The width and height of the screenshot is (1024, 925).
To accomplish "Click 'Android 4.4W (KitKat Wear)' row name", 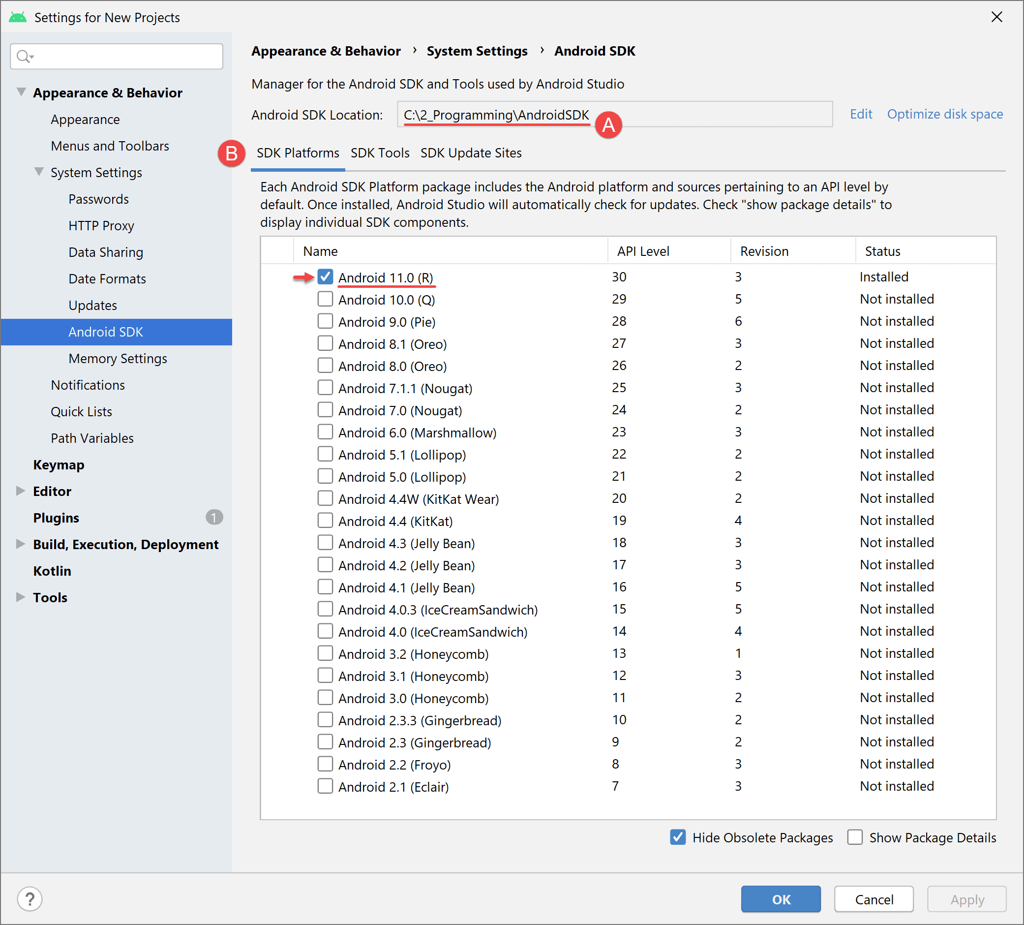I will [419, 499].
